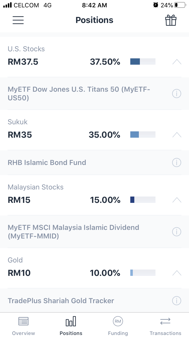Viewport: 189px width, 337px height.
Task: Collapse the U.S. Stocks section
Action: (x=177, y=62)
